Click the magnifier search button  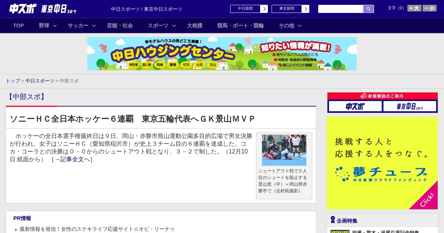[369, 9]
